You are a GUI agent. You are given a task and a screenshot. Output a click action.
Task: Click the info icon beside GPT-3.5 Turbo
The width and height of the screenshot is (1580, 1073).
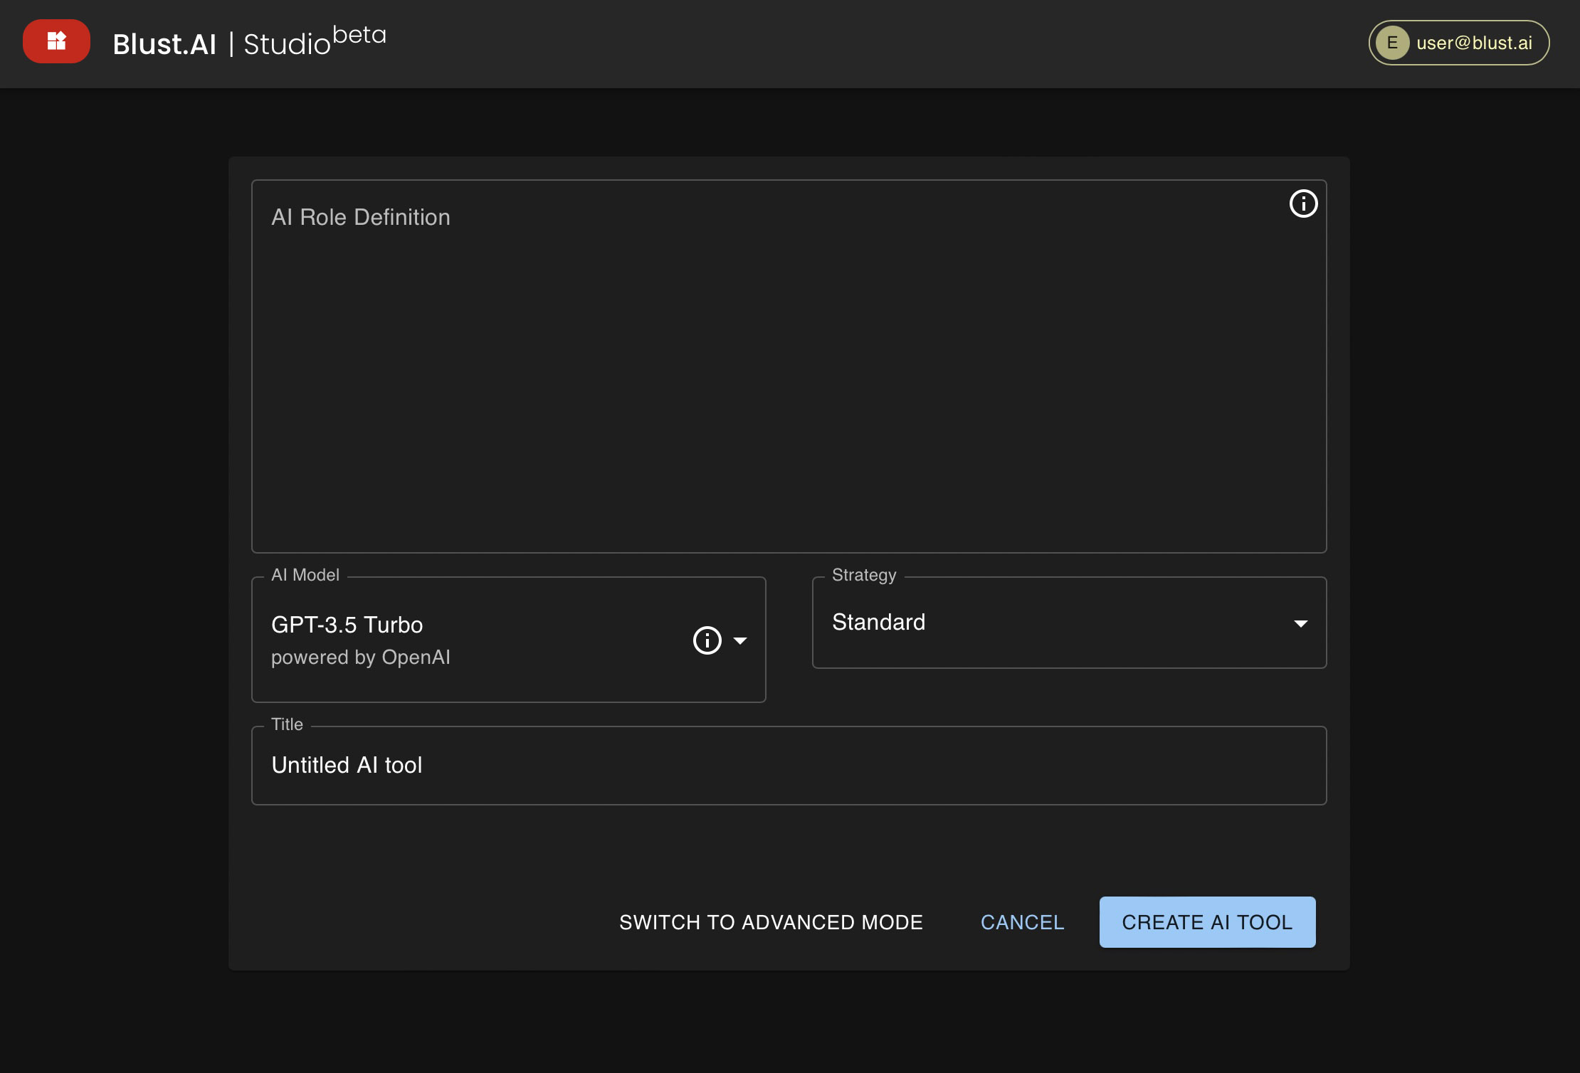707,640
